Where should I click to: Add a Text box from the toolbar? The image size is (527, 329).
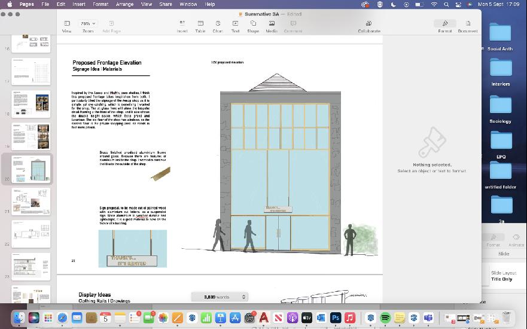235,23
